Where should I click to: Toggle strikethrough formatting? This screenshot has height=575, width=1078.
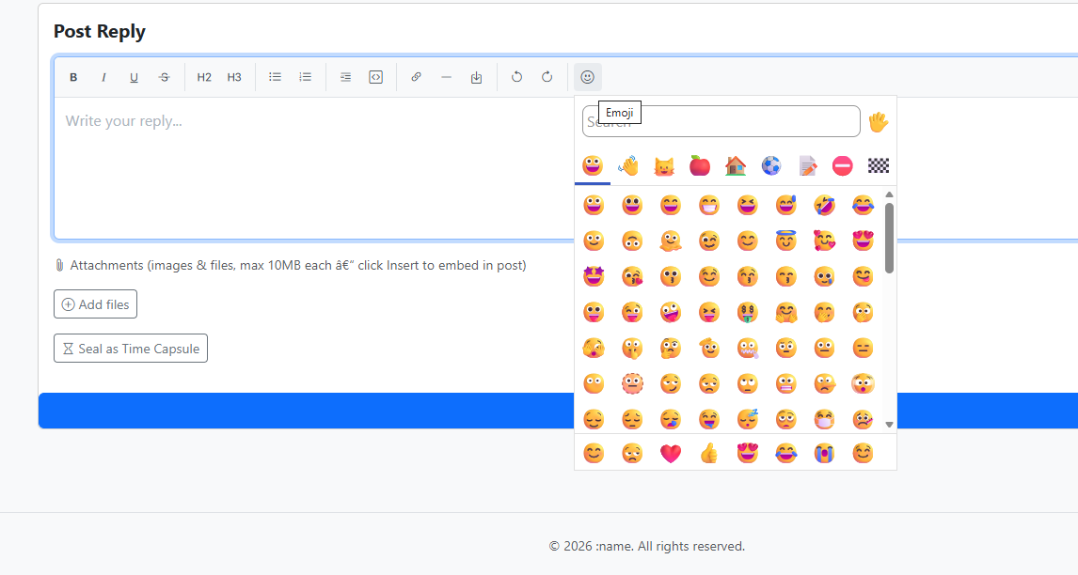click(x=164, y=77)
